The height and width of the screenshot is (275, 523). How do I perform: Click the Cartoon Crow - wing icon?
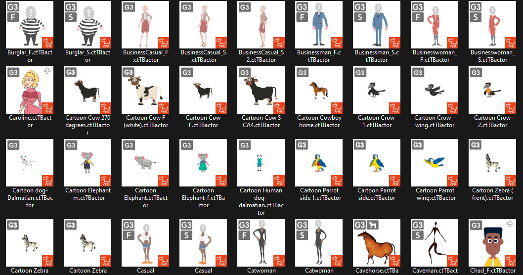(x=435, y=90)
